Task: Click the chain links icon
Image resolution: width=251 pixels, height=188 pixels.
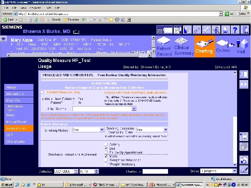Action: [x=197, y=30]
